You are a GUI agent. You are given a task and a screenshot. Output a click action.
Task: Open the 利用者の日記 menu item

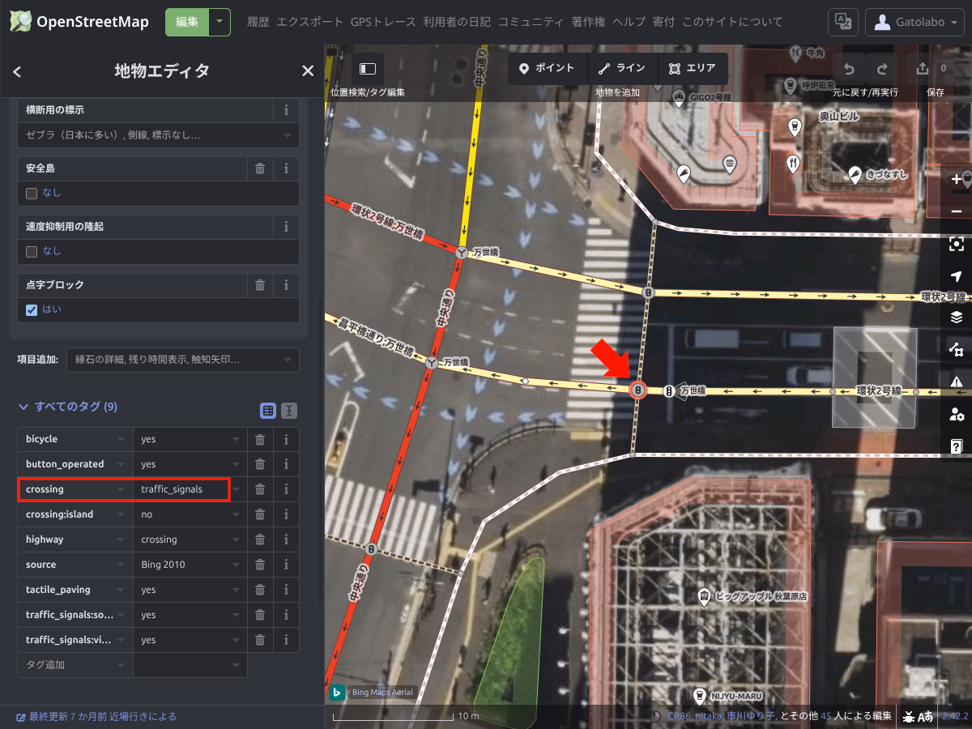457,22
